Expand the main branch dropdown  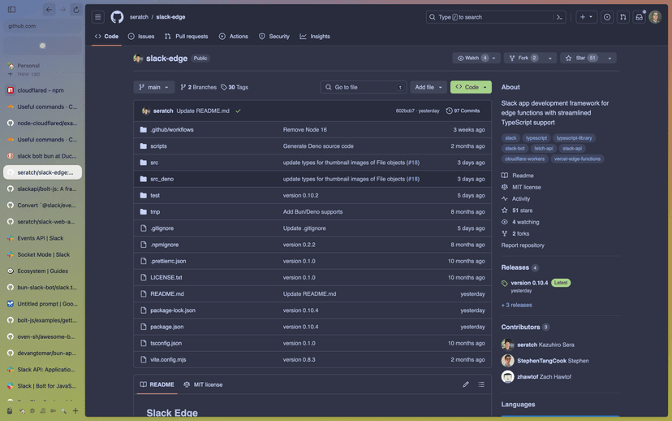tap(154, 87)
